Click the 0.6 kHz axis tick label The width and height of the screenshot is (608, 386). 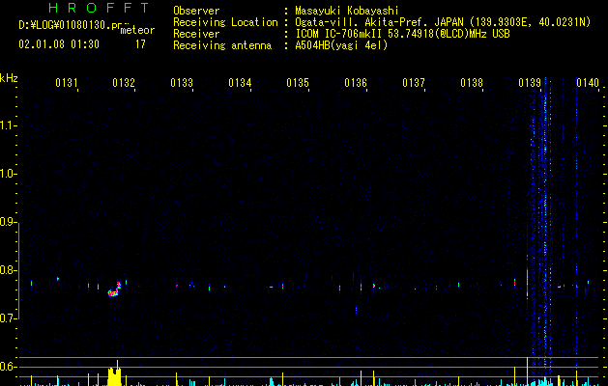tap(8, 367)
